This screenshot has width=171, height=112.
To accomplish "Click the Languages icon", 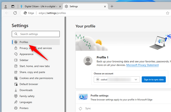I will pyautogui.click(x=16, y=102).
